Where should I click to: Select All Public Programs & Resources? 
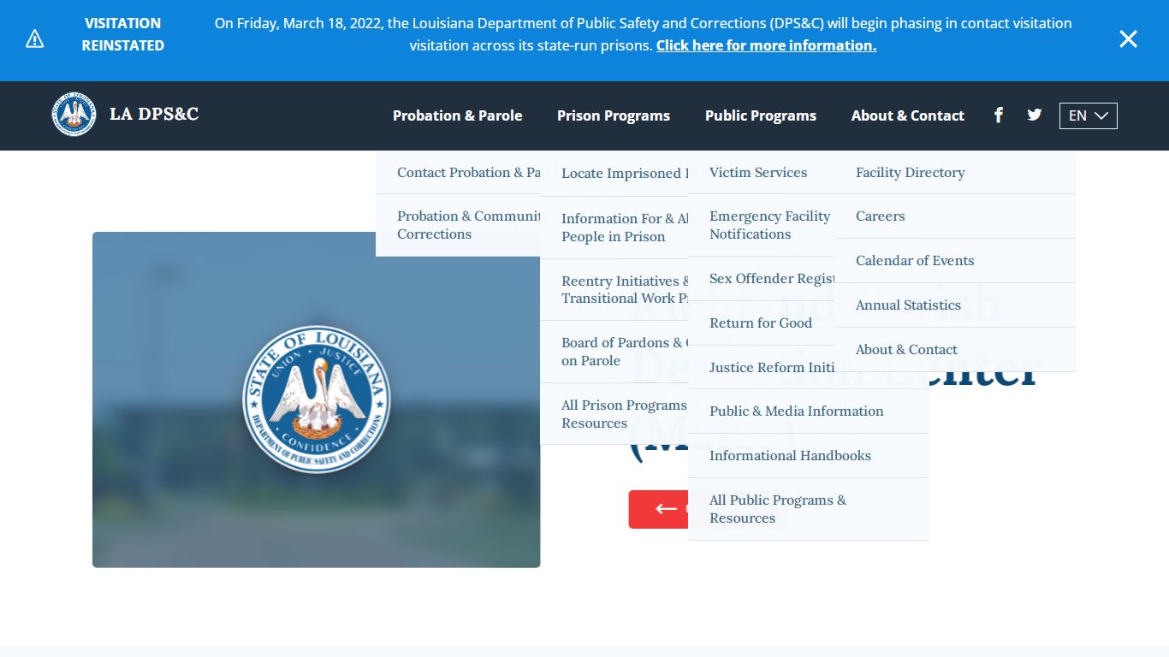tap(809, 509)
